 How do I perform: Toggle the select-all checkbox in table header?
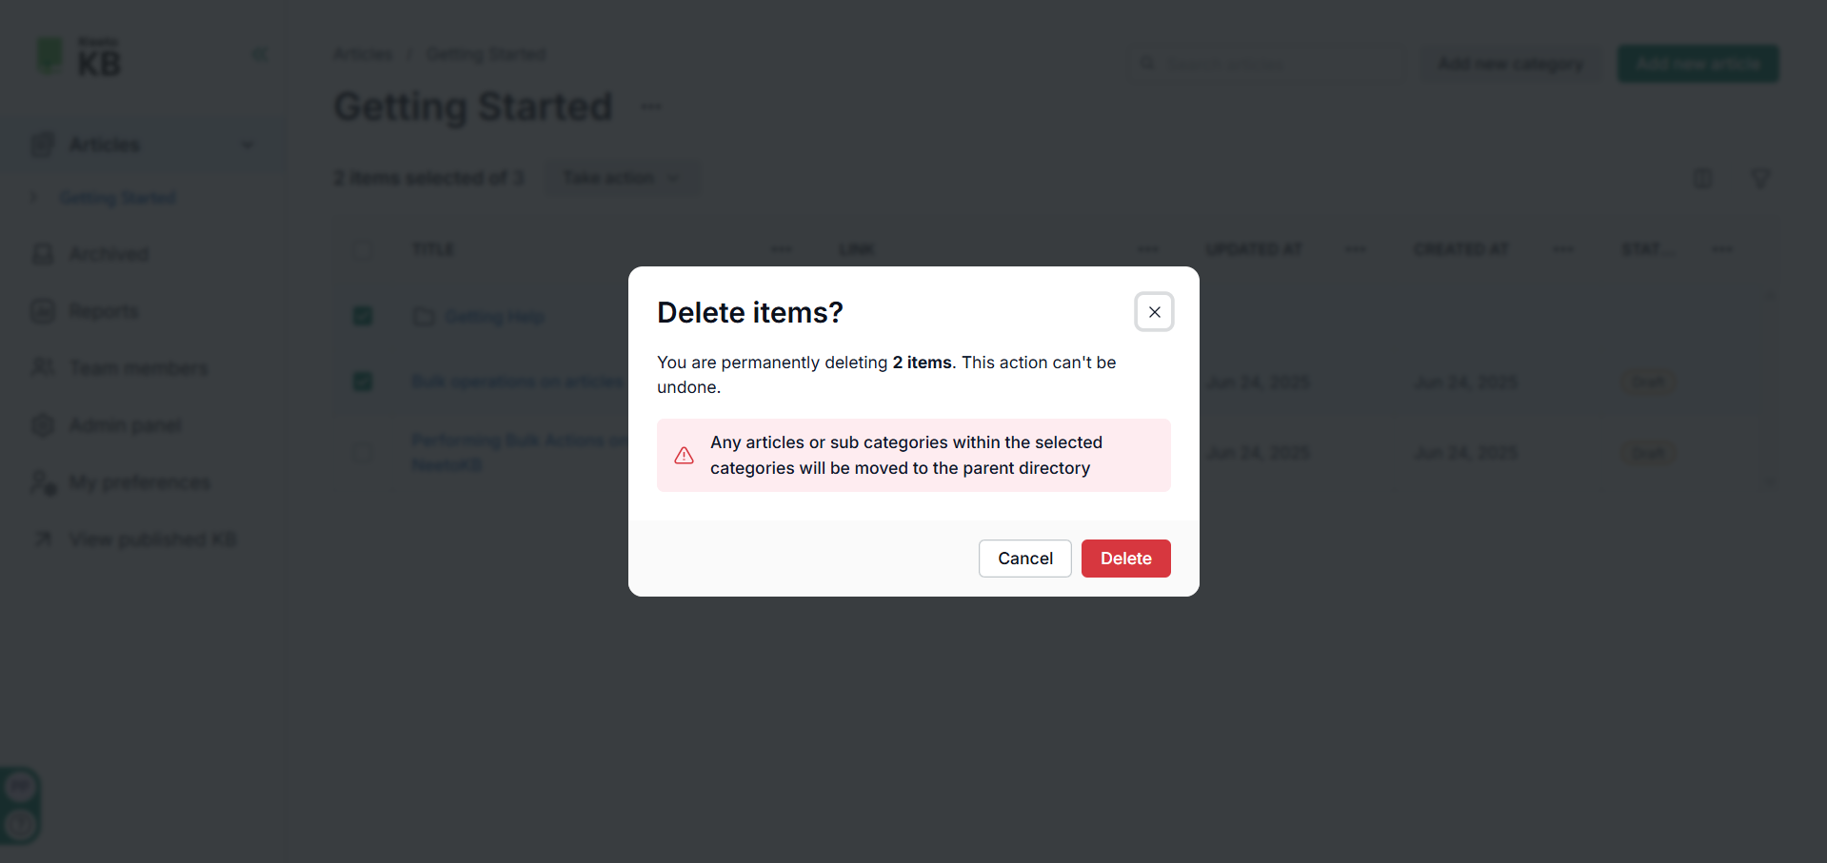tap(363, 250)
